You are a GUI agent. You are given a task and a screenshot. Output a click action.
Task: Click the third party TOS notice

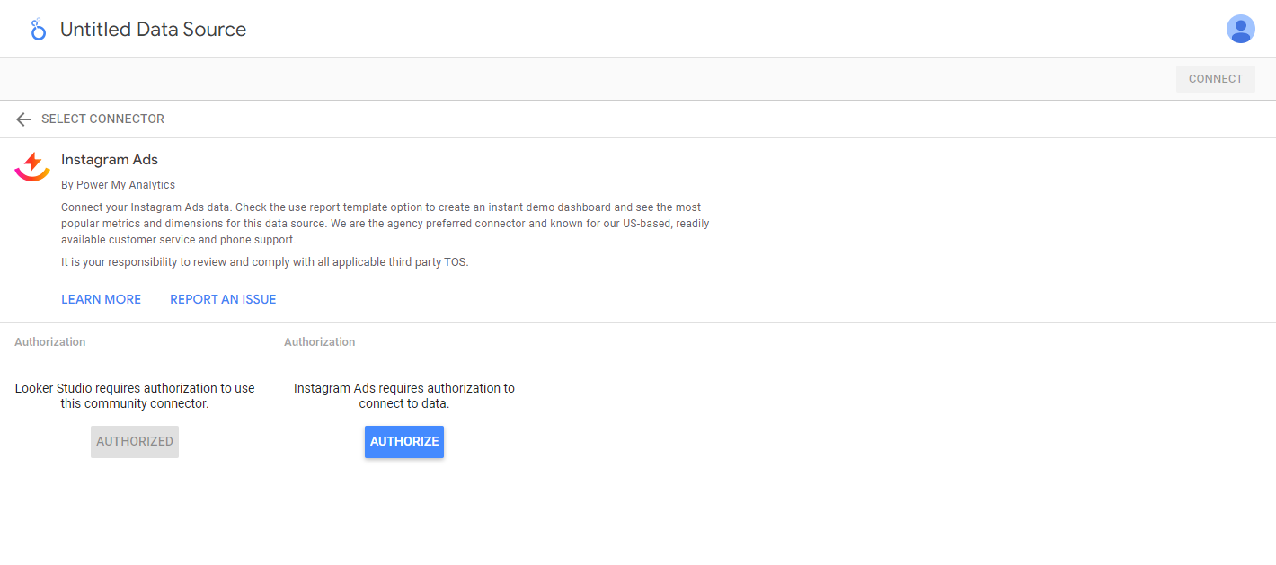click(x=264, y=262)
